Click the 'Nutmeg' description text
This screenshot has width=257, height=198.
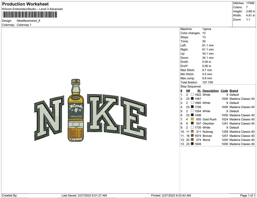point(208,131)
